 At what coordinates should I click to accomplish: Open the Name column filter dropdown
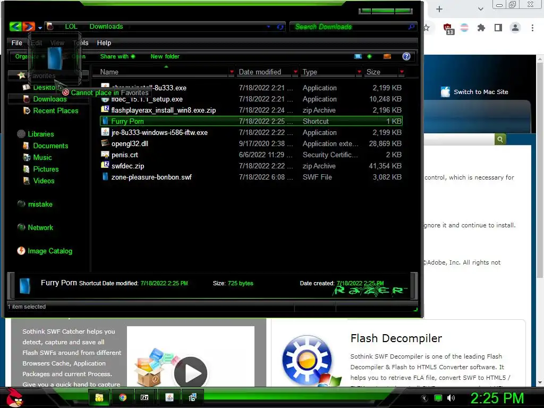[232, 72]
